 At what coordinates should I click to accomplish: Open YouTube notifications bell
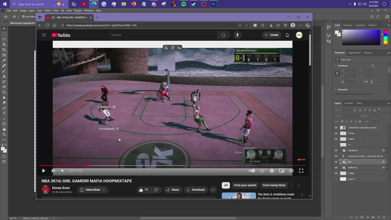[x=287, y=35]
